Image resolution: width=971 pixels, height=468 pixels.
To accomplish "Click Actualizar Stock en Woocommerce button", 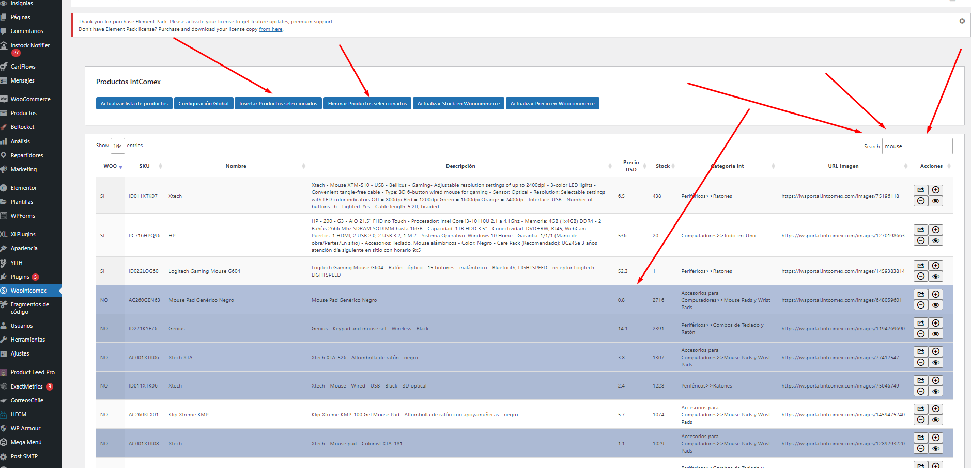I will 458,104.
